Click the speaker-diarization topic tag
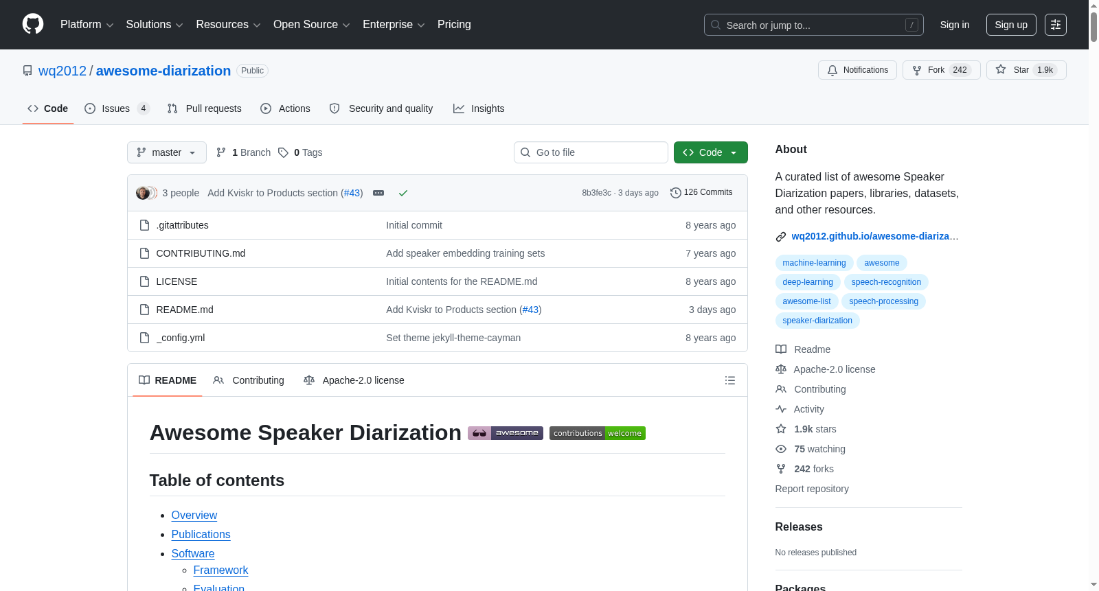1099x591 pixels. (x=817, y=321)
